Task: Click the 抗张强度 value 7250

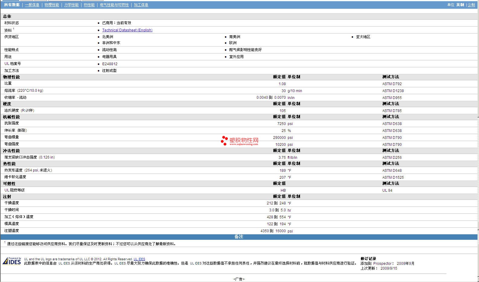Action: [x=282, y=124]
